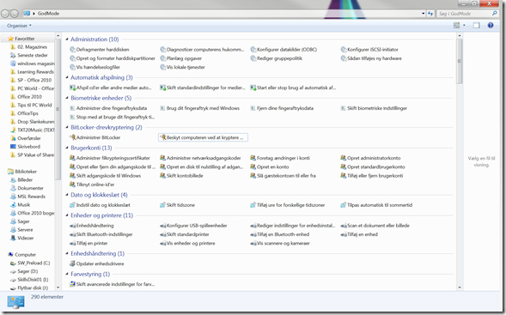Open Konfigurer iSCSI-initiator item
This screenshot has height=315, width=506.
369,49
